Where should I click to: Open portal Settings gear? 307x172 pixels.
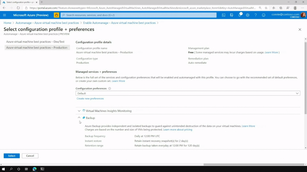pyautogui.click(x=247, y=15)
